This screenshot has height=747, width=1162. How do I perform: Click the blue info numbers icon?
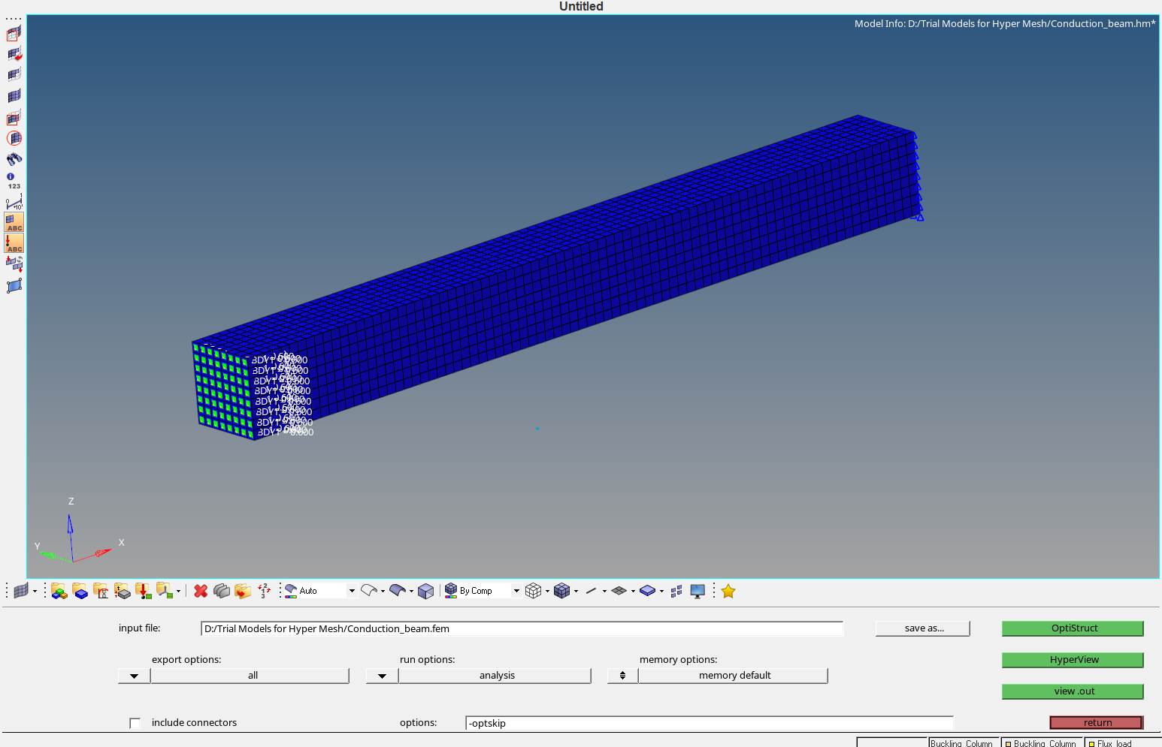(x=14, y=180)
